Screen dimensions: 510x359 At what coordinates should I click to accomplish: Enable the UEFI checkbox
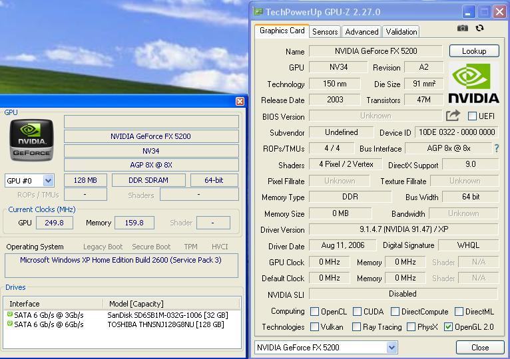(472, 116)
